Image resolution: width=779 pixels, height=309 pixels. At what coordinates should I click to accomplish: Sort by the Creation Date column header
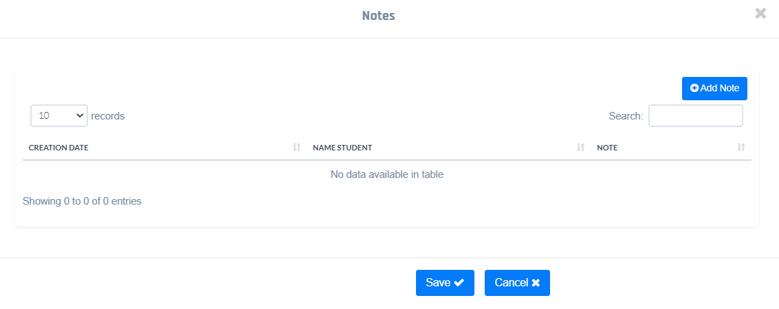pos(58,148)
